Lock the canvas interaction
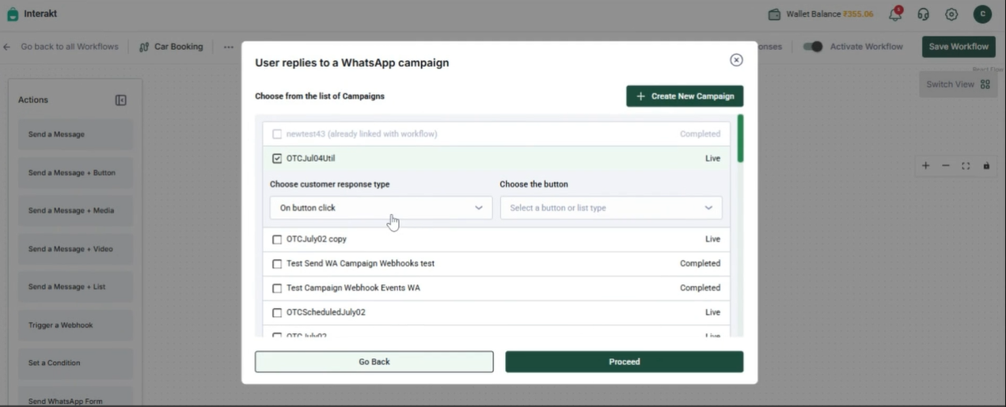The width and height of the screenshot is (1006, 407). (986, 166)
